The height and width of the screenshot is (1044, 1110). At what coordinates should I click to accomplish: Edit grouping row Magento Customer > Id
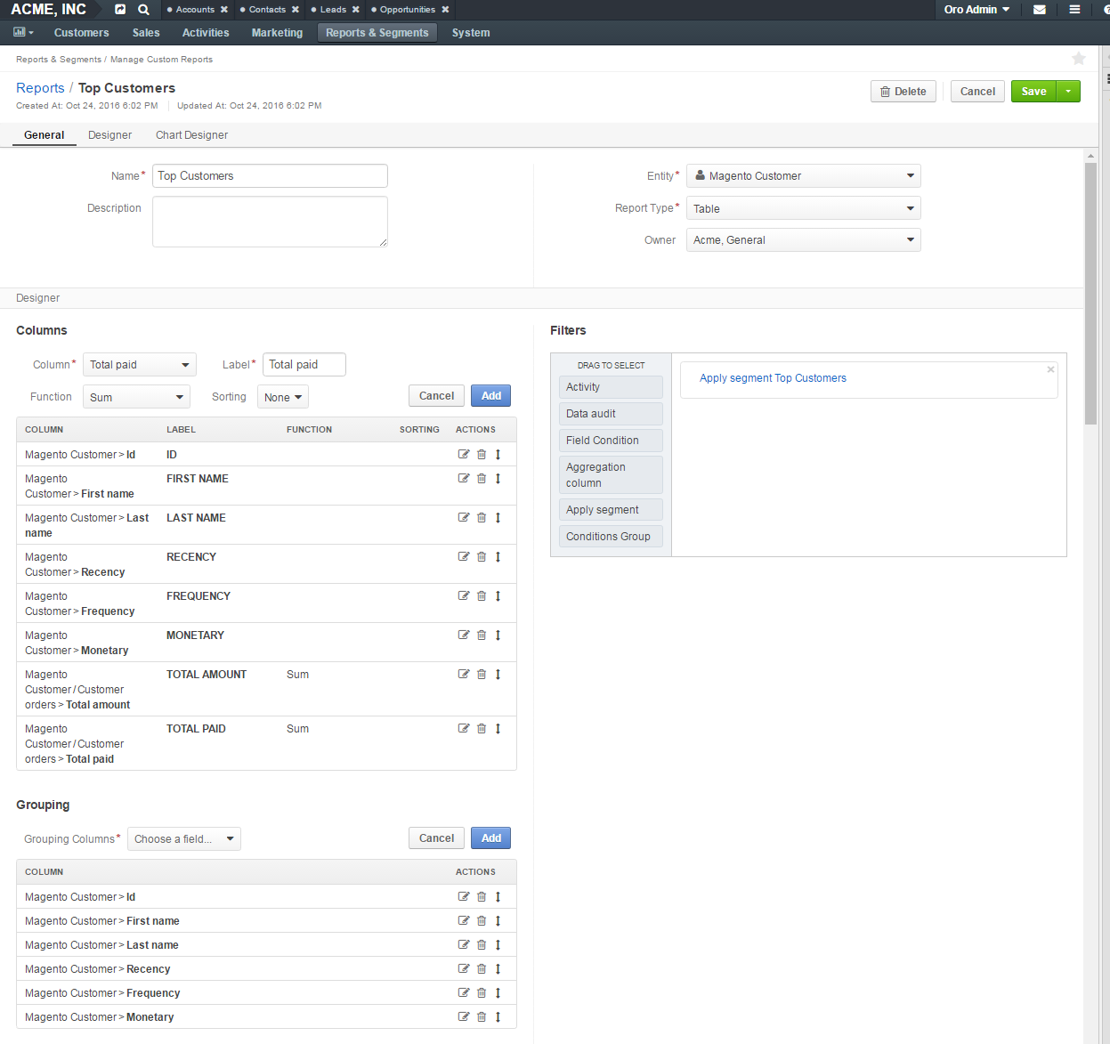point(464,896)
